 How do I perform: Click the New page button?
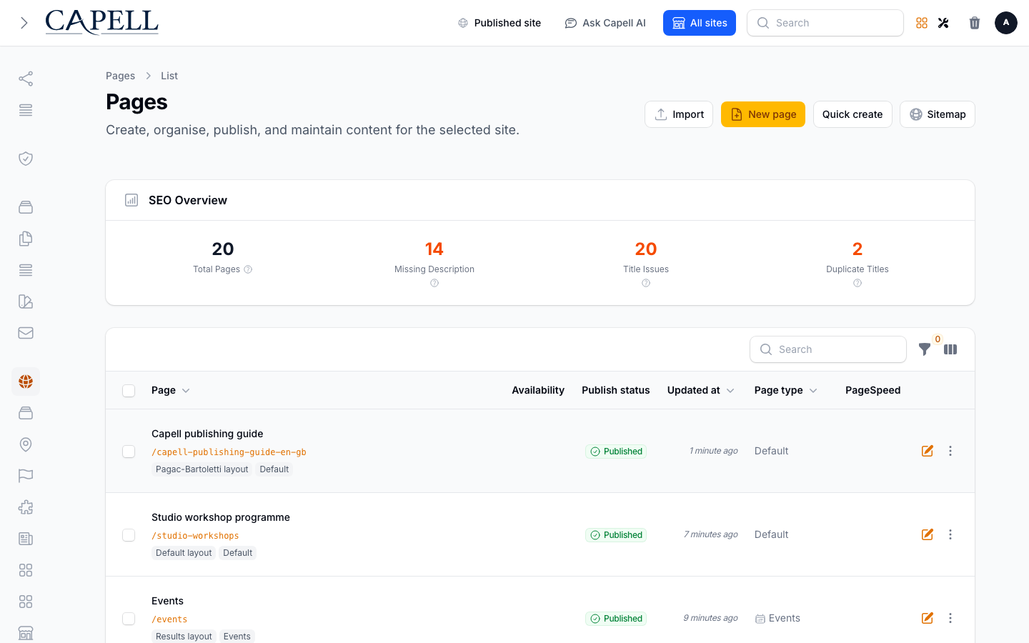763,114
